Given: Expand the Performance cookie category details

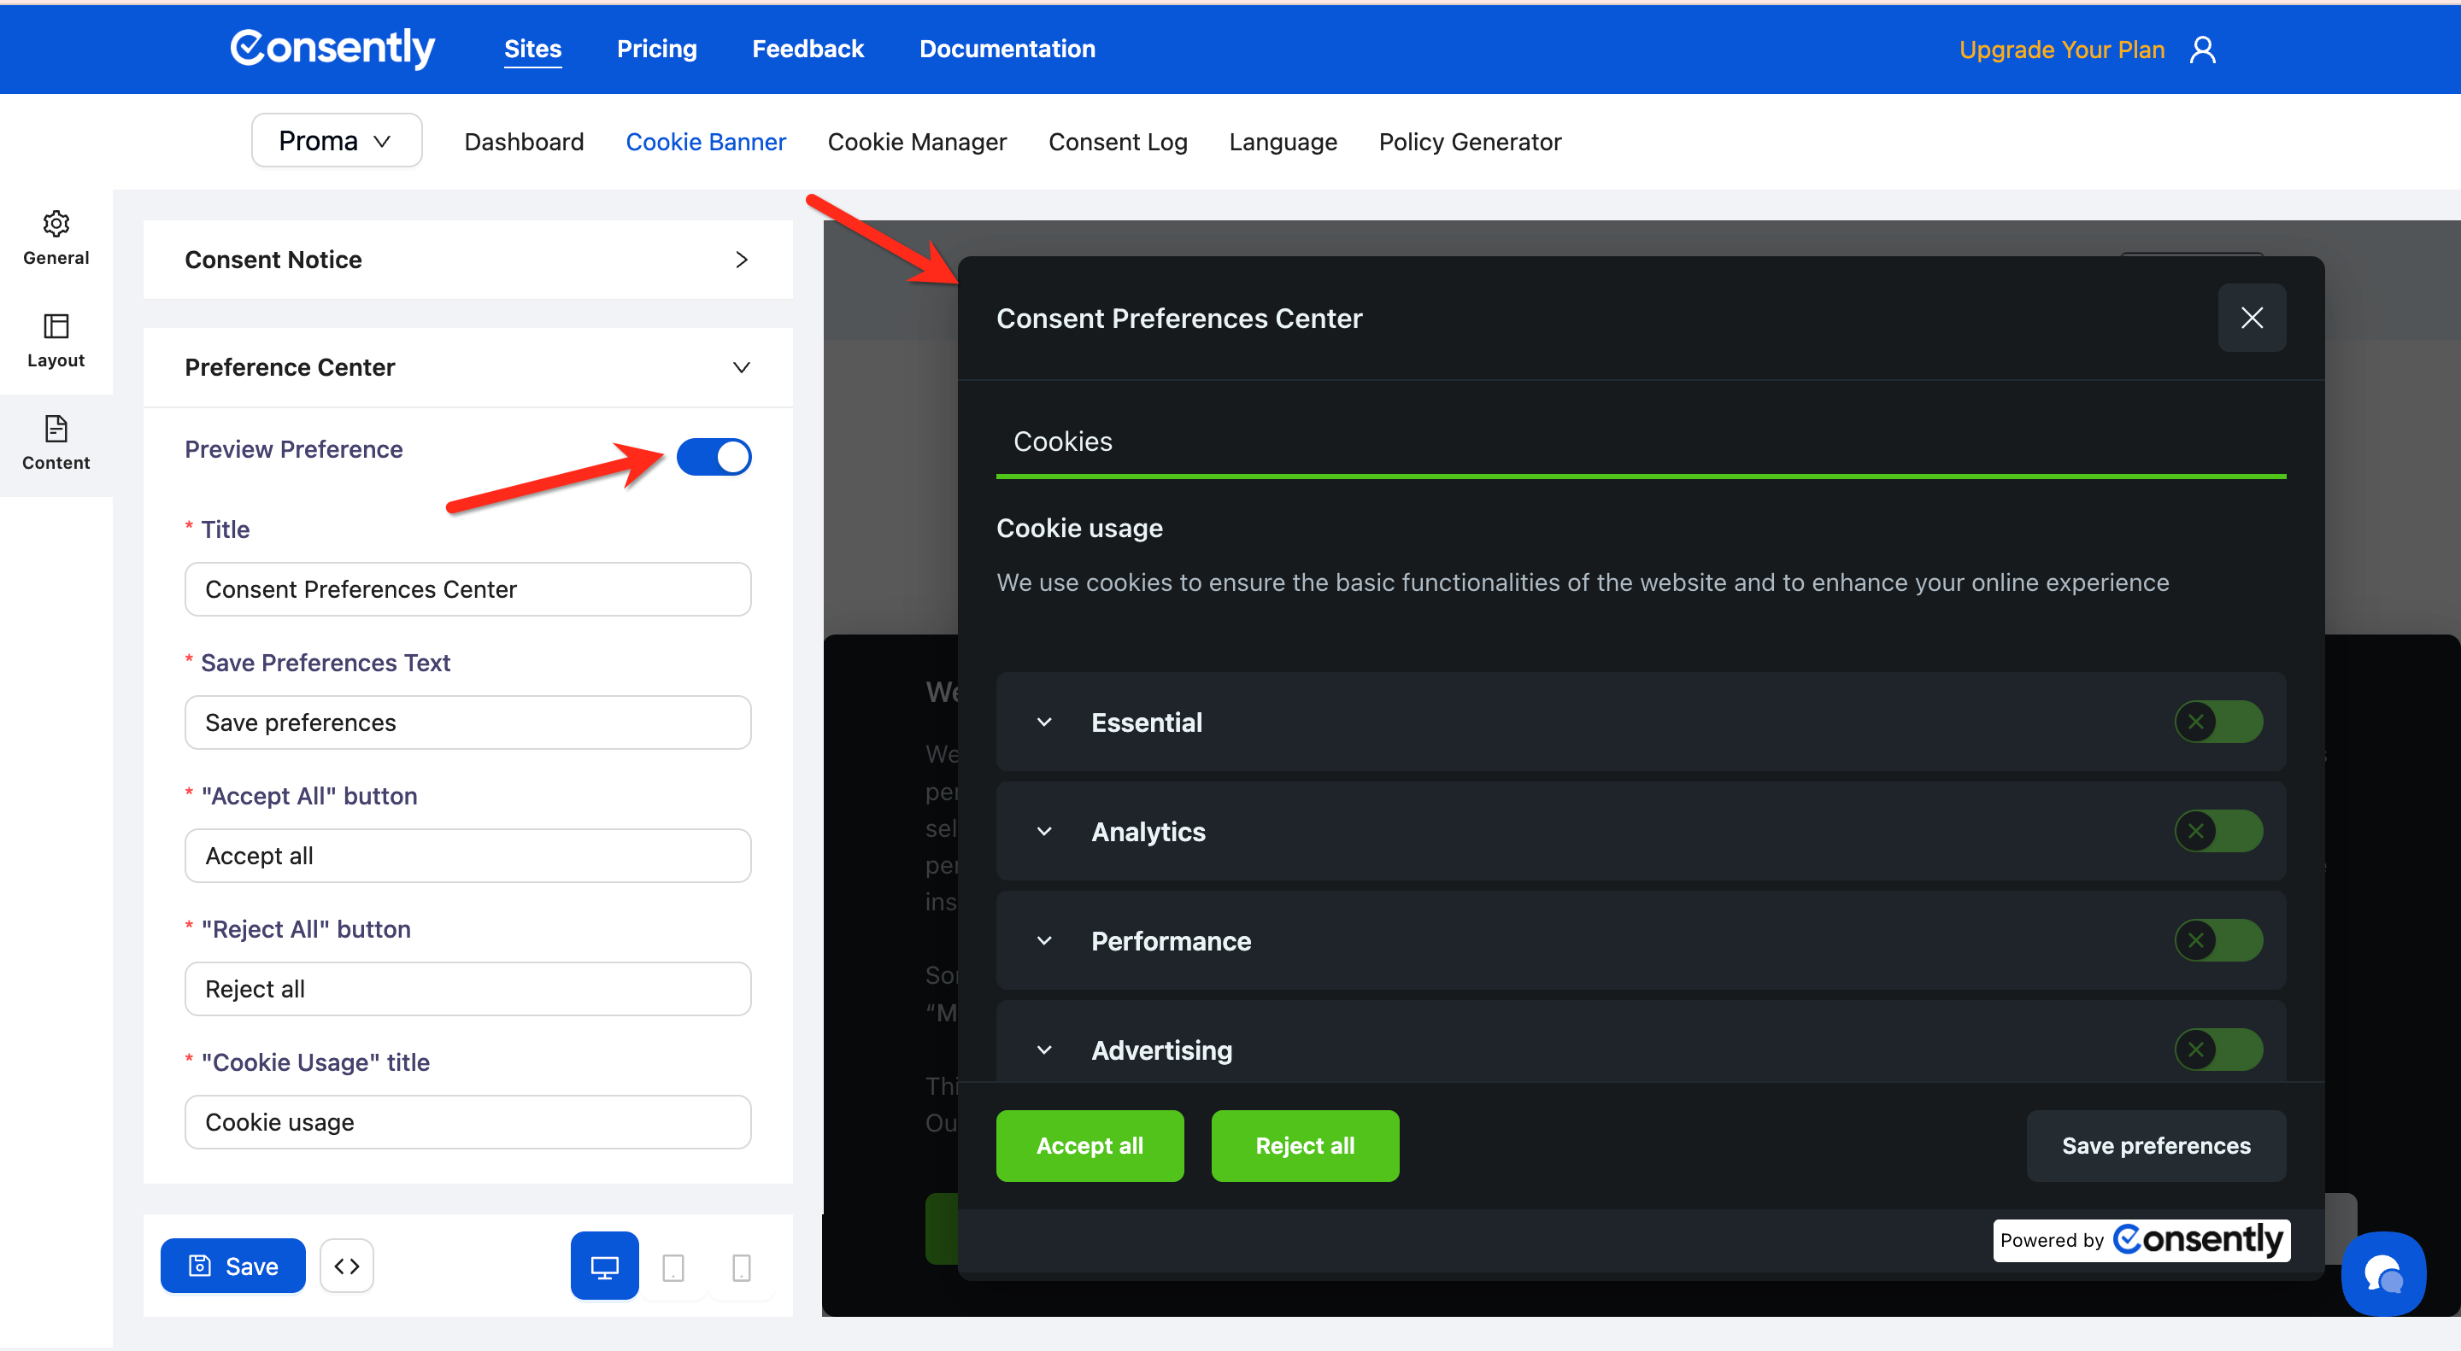Looking at the screenshot, I should click(1044, 940).
